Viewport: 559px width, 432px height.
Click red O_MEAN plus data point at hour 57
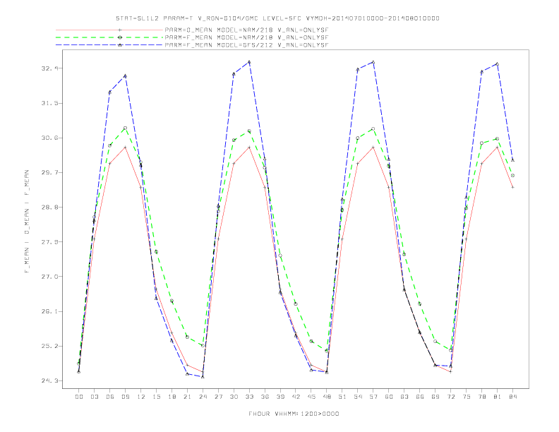point(373,148)
